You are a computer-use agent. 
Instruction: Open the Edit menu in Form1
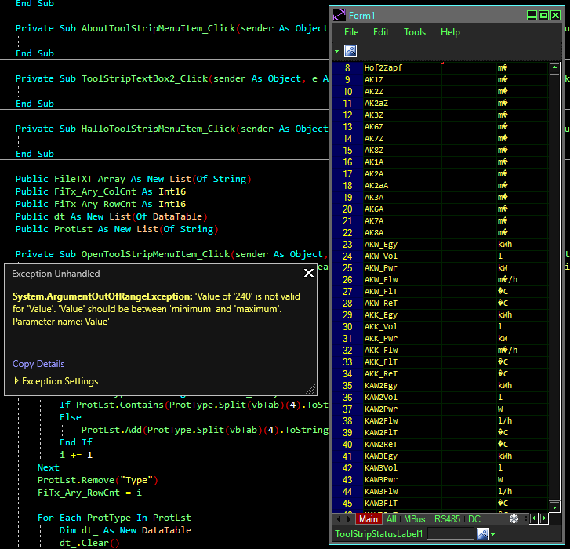(381, 32)
